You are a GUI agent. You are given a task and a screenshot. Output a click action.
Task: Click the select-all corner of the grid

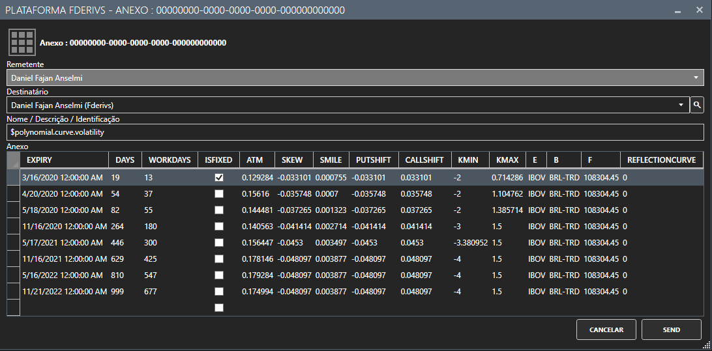pos(13,160)
